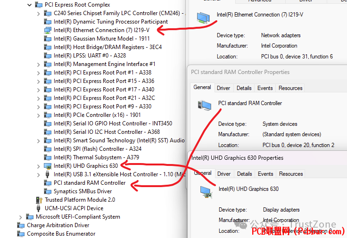
Task: Open General tab in RAM Controller Properties
Action: [202, 87]
